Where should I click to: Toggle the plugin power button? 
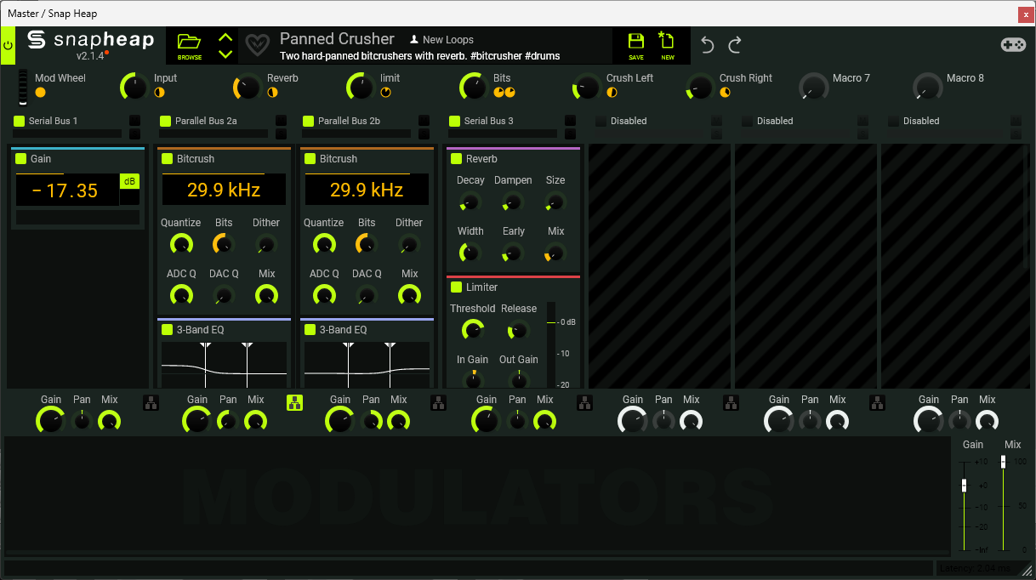pyautogui.click(x=9, y=44)
